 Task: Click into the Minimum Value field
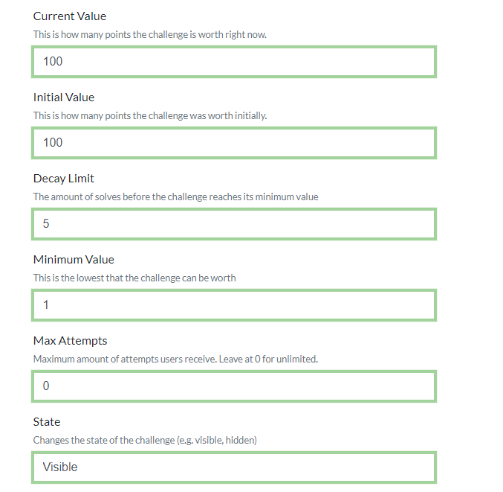click(x=233, y=305)
